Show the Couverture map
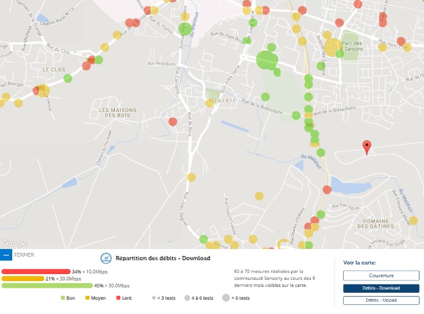424x314 pixels. pyautogui.click(x=381, y=275)
